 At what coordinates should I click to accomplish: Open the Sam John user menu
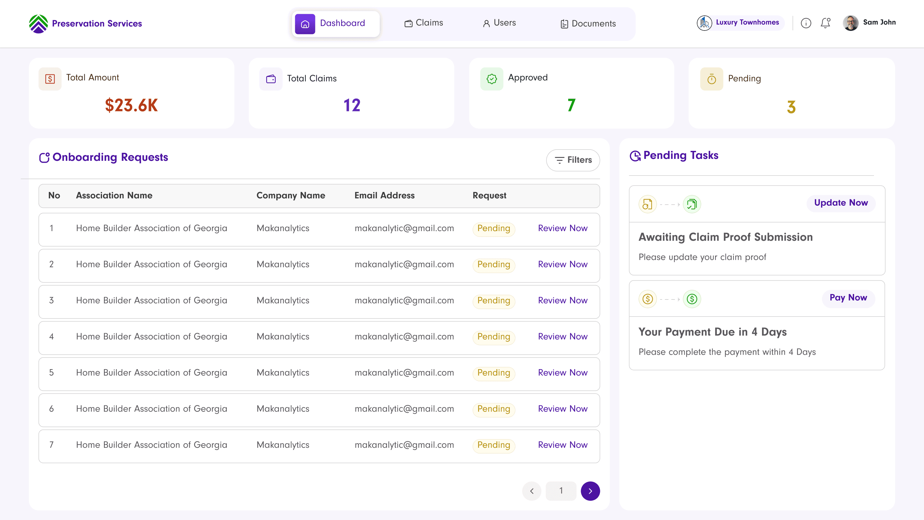[869, 23]
